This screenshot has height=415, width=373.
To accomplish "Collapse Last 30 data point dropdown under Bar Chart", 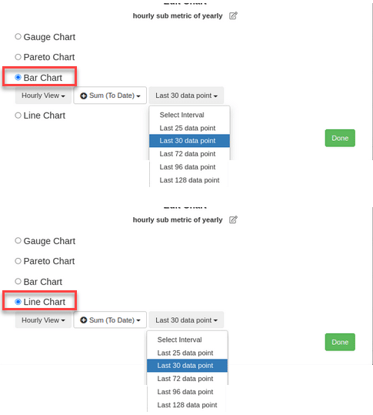I will [186, 95].
